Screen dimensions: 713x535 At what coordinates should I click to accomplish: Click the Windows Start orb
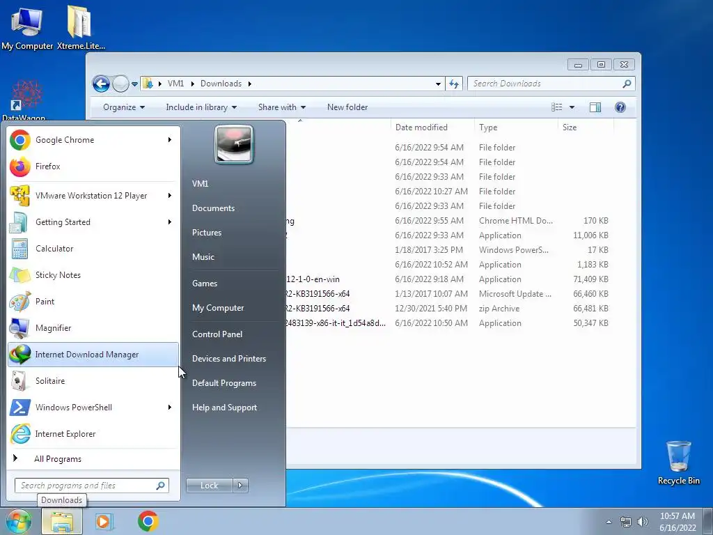pyautogui.click(x=18, y=521)
